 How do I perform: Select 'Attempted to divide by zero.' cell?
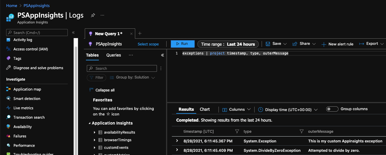point(334,150)
